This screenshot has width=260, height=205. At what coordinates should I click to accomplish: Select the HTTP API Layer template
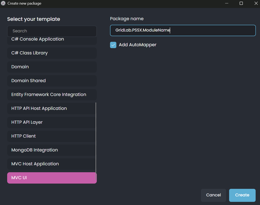[51, 122]
